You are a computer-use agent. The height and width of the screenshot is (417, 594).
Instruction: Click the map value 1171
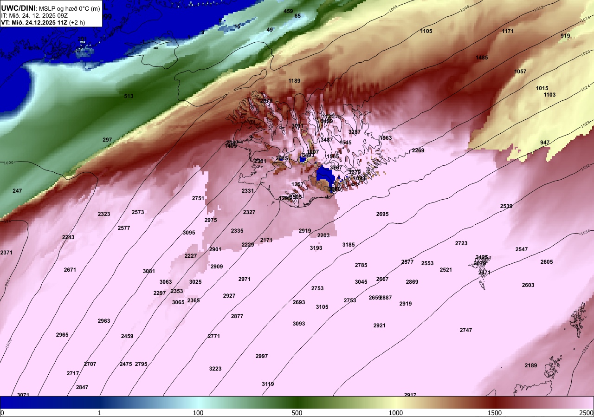pos(508,31)
